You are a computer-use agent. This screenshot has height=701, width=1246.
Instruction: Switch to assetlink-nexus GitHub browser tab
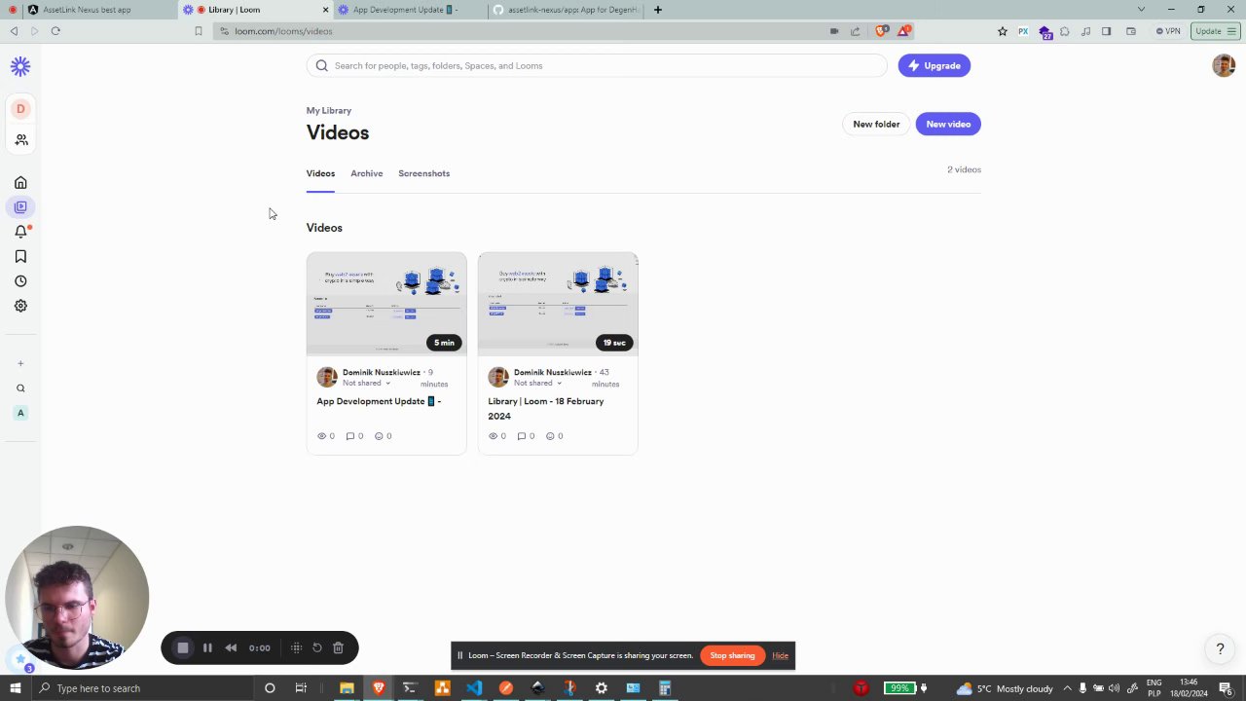567,10
